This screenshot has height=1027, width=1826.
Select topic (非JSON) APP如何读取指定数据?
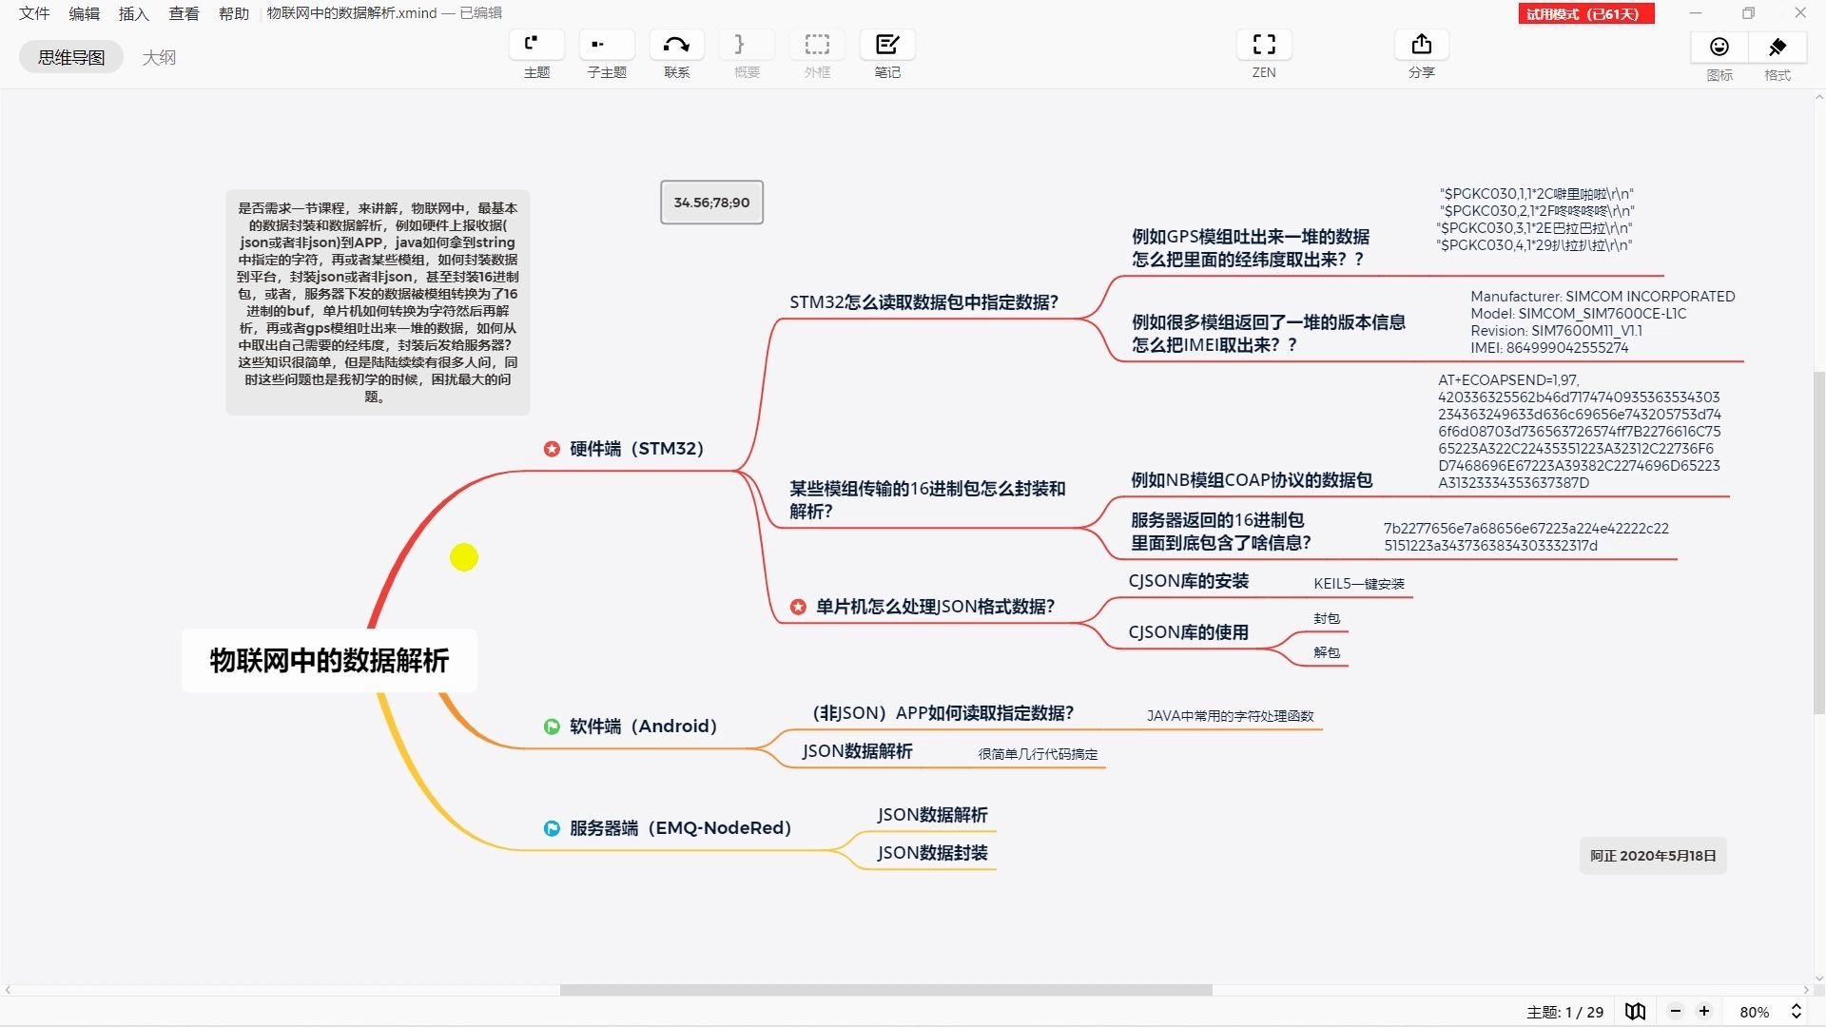tap(942, 713)
